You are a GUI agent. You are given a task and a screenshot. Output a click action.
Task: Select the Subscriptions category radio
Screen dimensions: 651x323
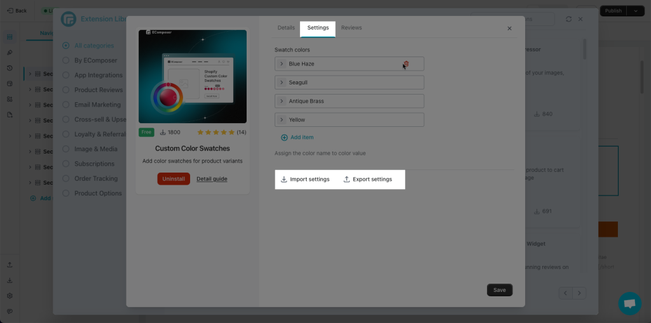click(65, 164)
